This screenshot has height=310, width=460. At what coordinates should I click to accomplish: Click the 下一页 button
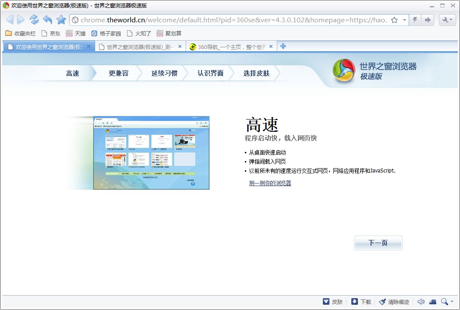coord(378,243)
